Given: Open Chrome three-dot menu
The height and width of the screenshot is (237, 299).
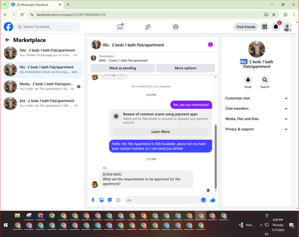Looking at the screenshot, I should [x=294, y=14].
